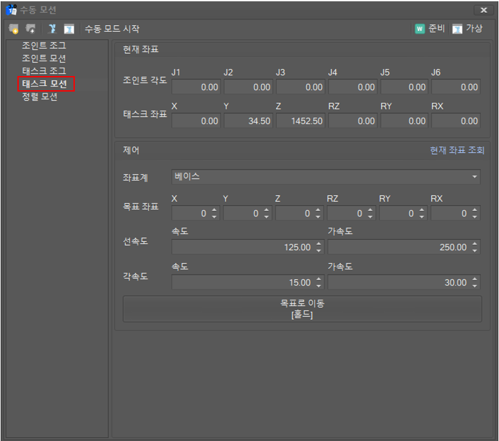The width and height of the screenshot is (499, 441).
Task: Click the 수동 모션 window title icon
Action: click(x=12, y=10)
